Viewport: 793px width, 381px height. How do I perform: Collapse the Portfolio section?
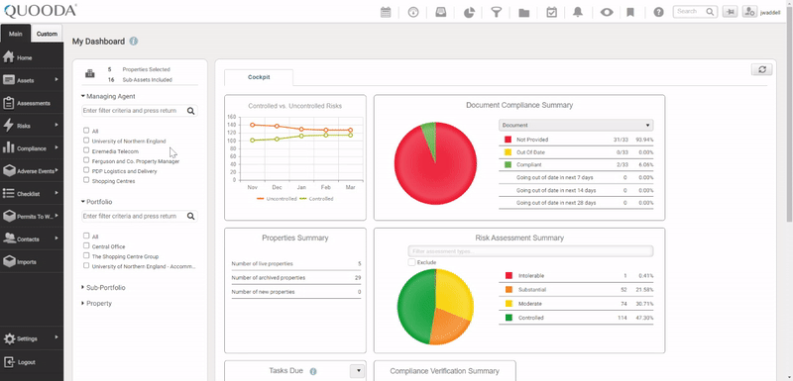[x=96, y=202]
